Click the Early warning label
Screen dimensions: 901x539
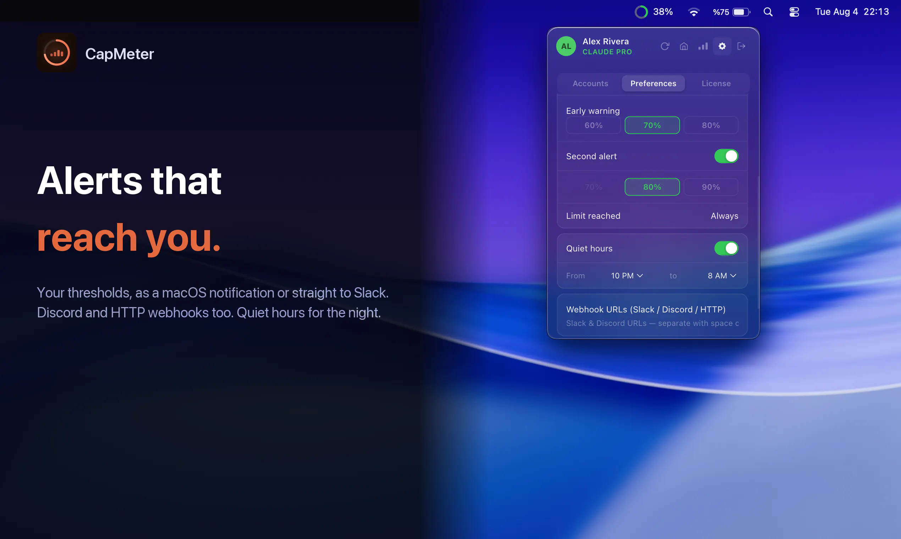coord(593,111)
